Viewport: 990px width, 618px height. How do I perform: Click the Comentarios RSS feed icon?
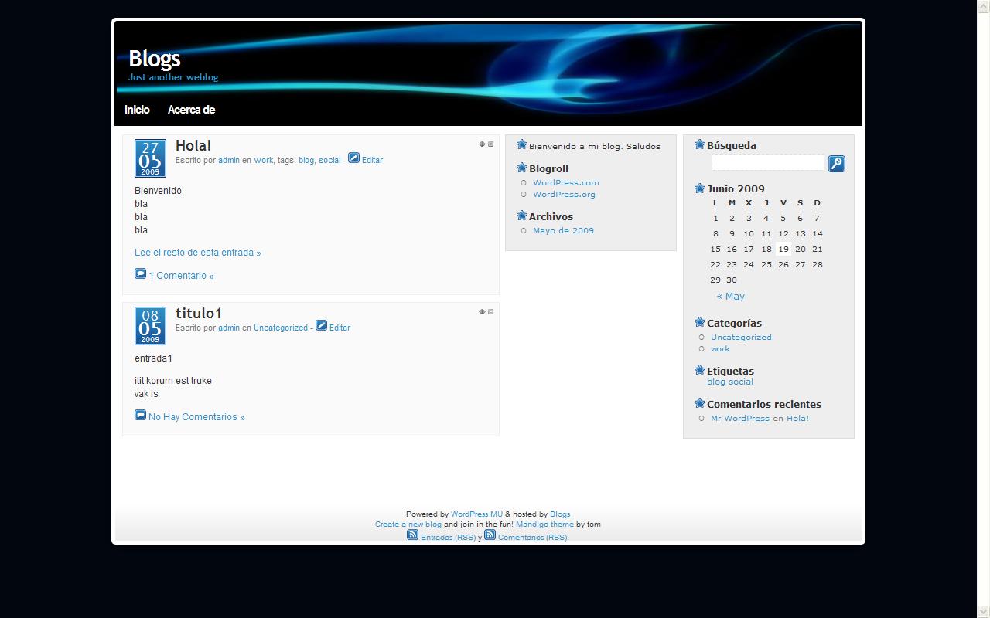490,535
